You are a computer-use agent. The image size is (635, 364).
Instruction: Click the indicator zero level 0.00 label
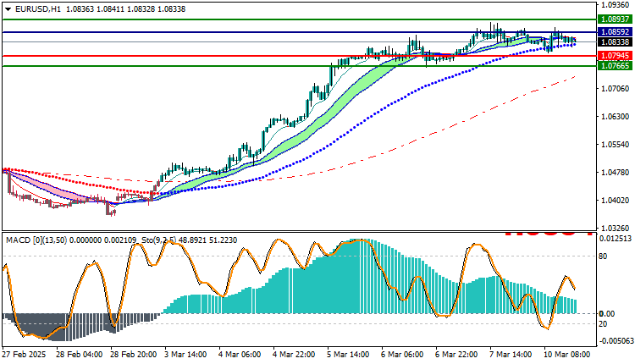(x=607, y=314)
